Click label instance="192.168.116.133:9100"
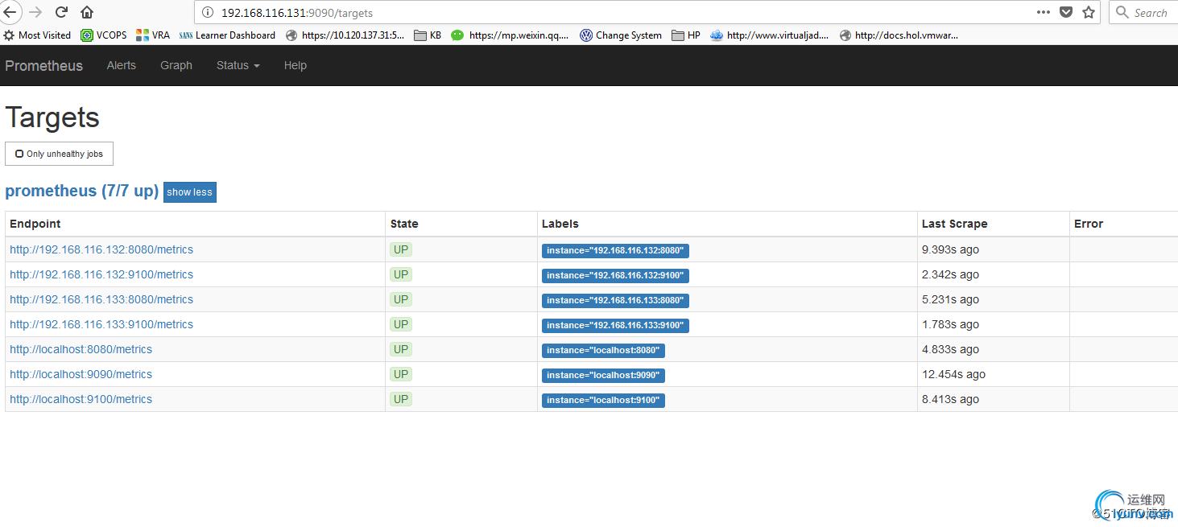This screenshot has width=1178, height=527. click(x=615, y=325)
